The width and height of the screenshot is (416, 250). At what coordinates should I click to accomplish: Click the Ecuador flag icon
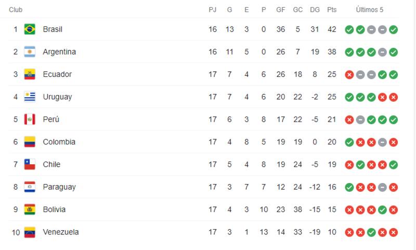coord(30,74)
